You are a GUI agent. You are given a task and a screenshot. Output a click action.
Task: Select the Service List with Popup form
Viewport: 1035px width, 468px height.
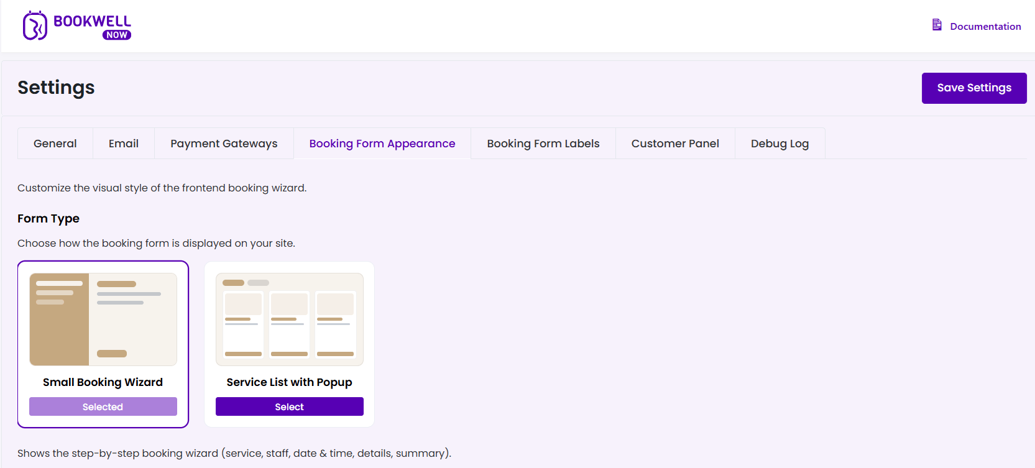pos(290,406)
